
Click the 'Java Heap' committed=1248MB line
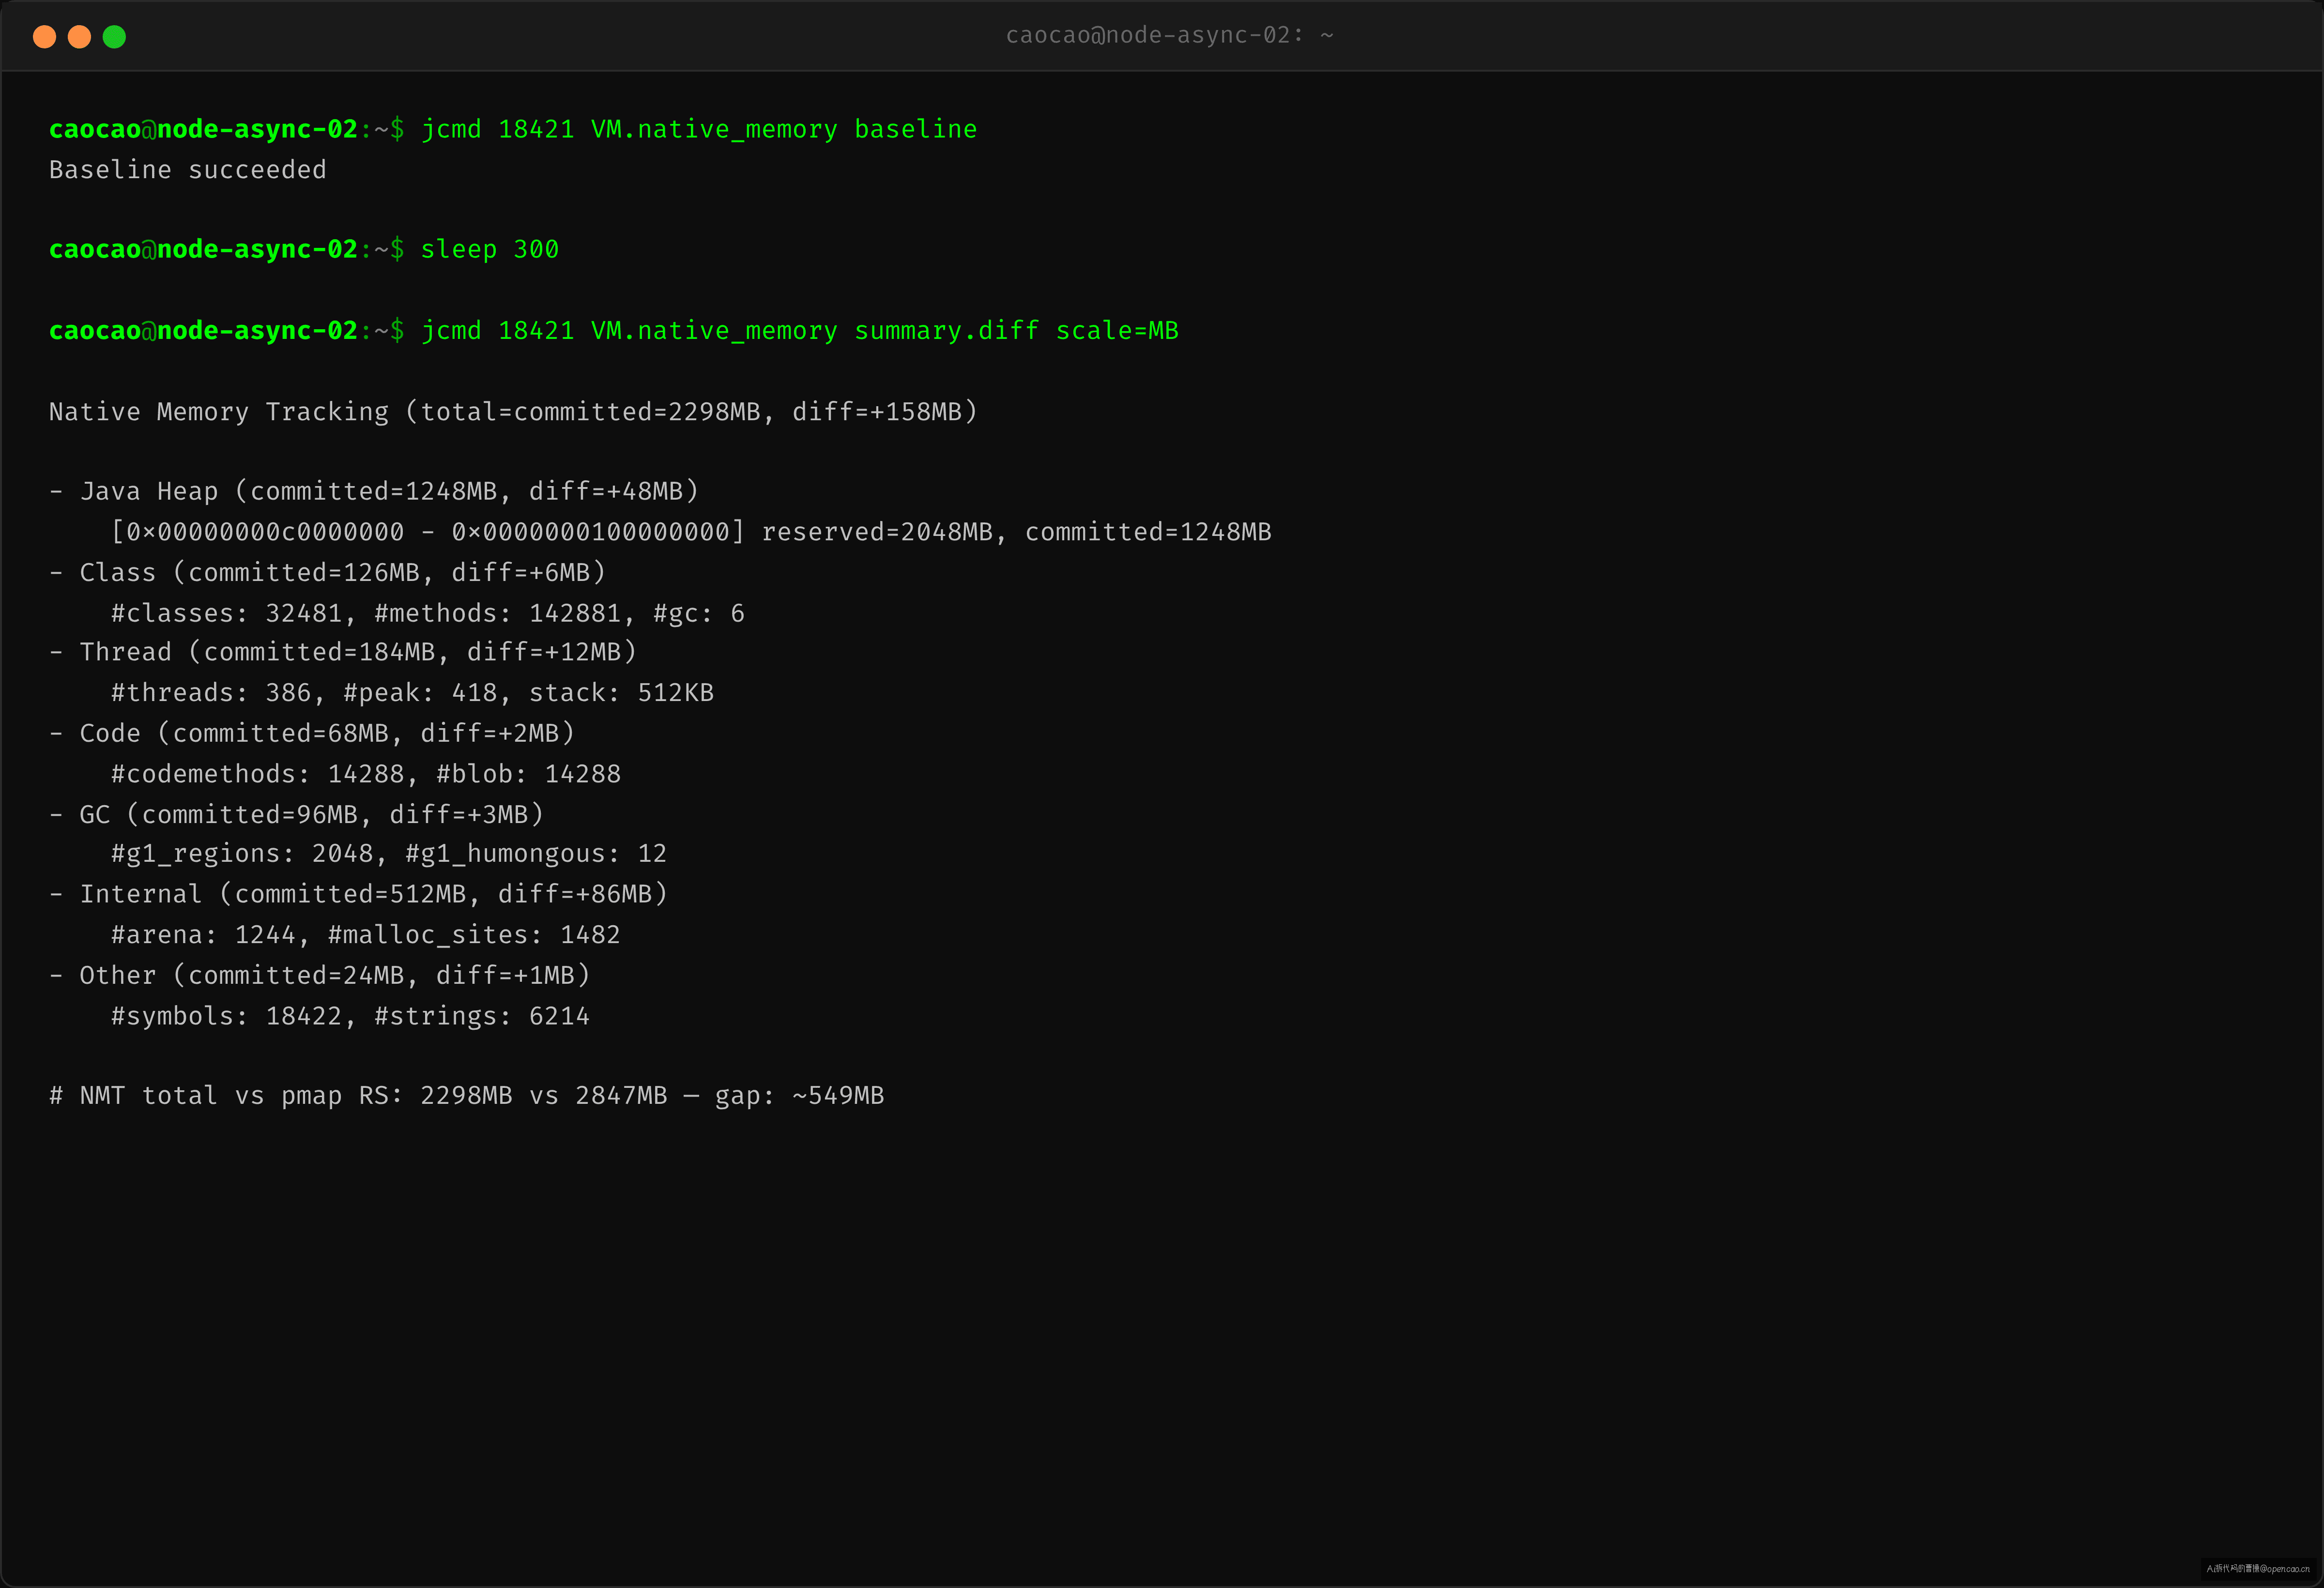click(374, 491)
